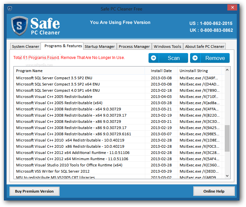Sort by the Program Name column header
The image size is (246, 207).
79,71
